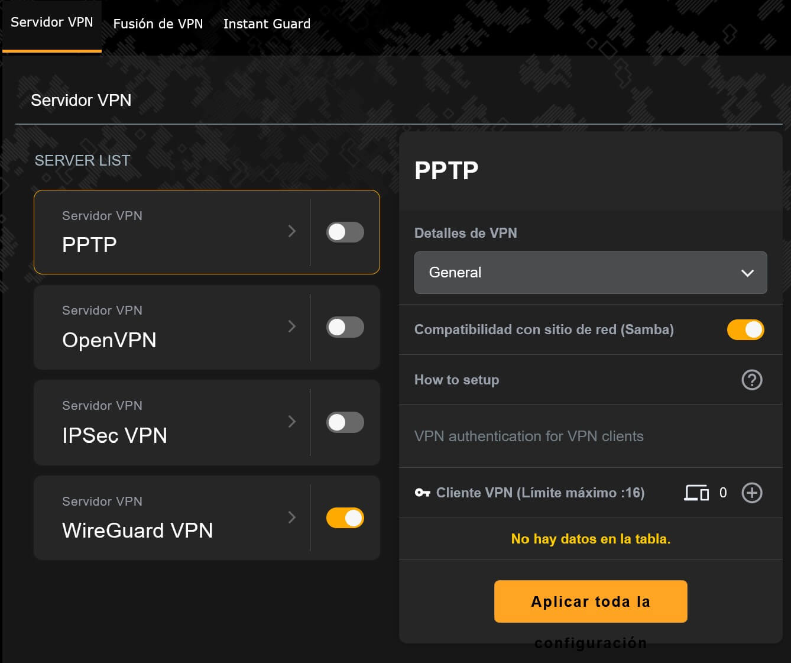Viewport: 791px width, 663px height.
Task: Switch to the Fusión de VPN tab
Action: 158,24
